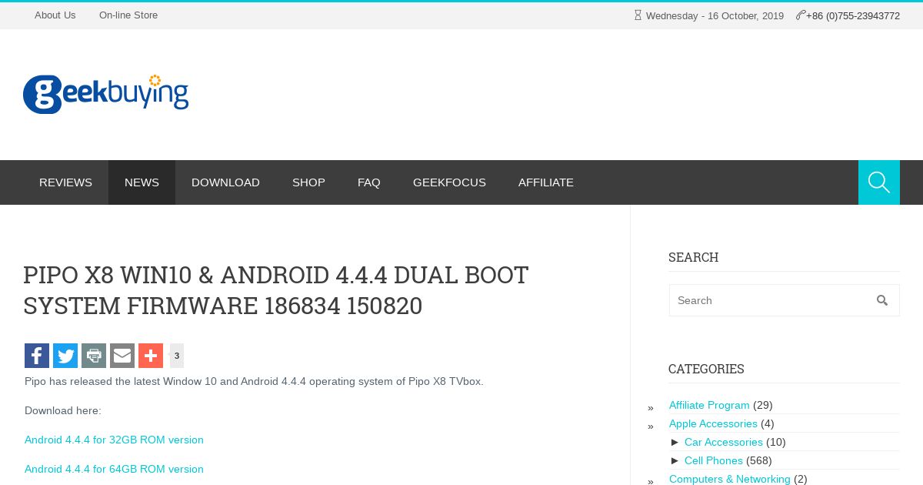Share article on Facebook
Viewport: 923px width, 485px height.
click(37, 356)
